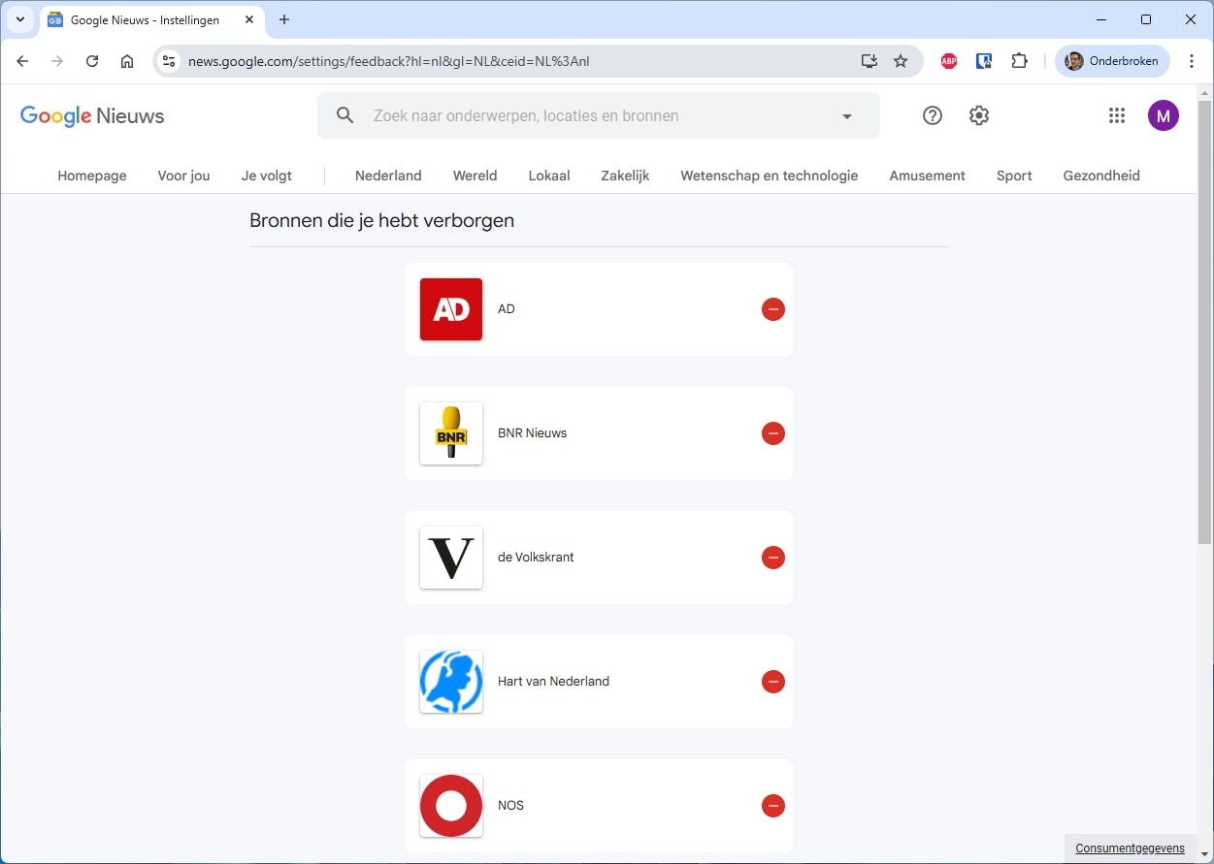
Task: Switch to the Voor jou tab
Action: [184, 176]
